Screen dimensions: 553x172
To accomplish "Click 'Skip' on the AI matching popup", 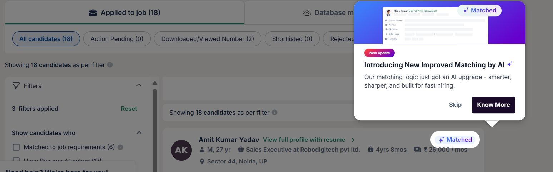I will point(455,105).
